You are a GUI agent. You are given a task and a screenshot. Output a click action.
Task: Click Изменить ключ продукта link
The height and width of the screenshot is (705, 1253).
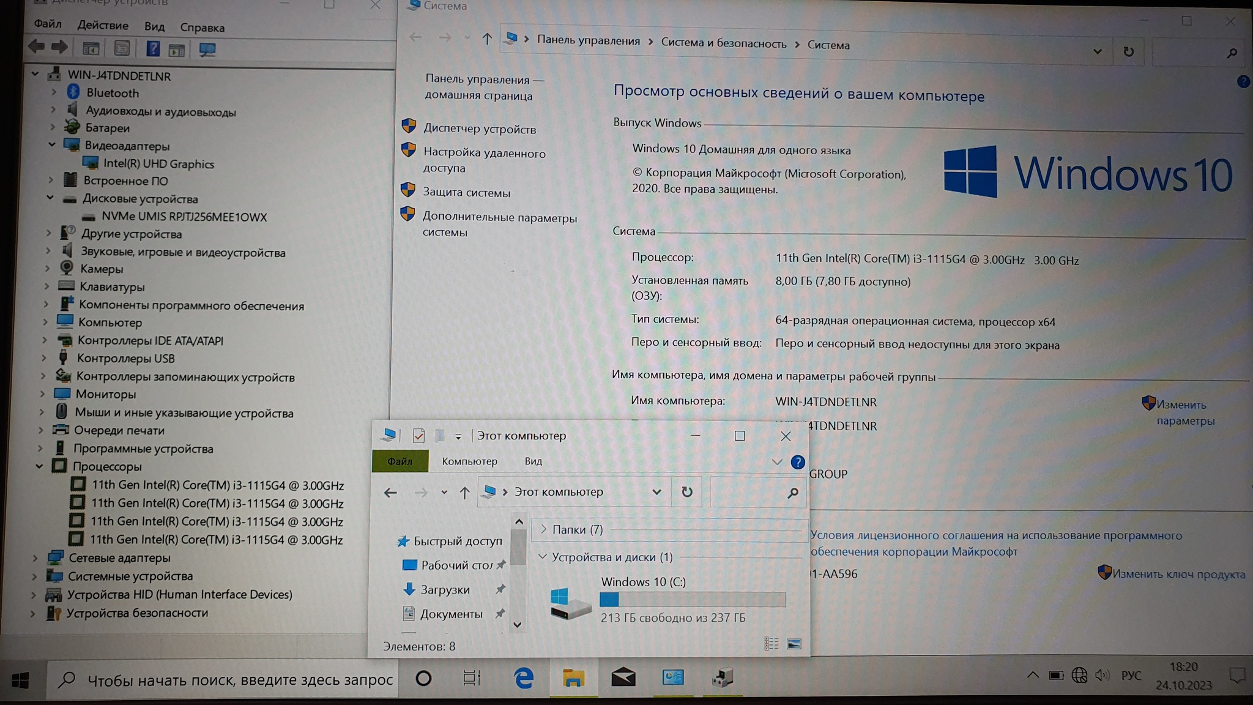(1178, 574)
